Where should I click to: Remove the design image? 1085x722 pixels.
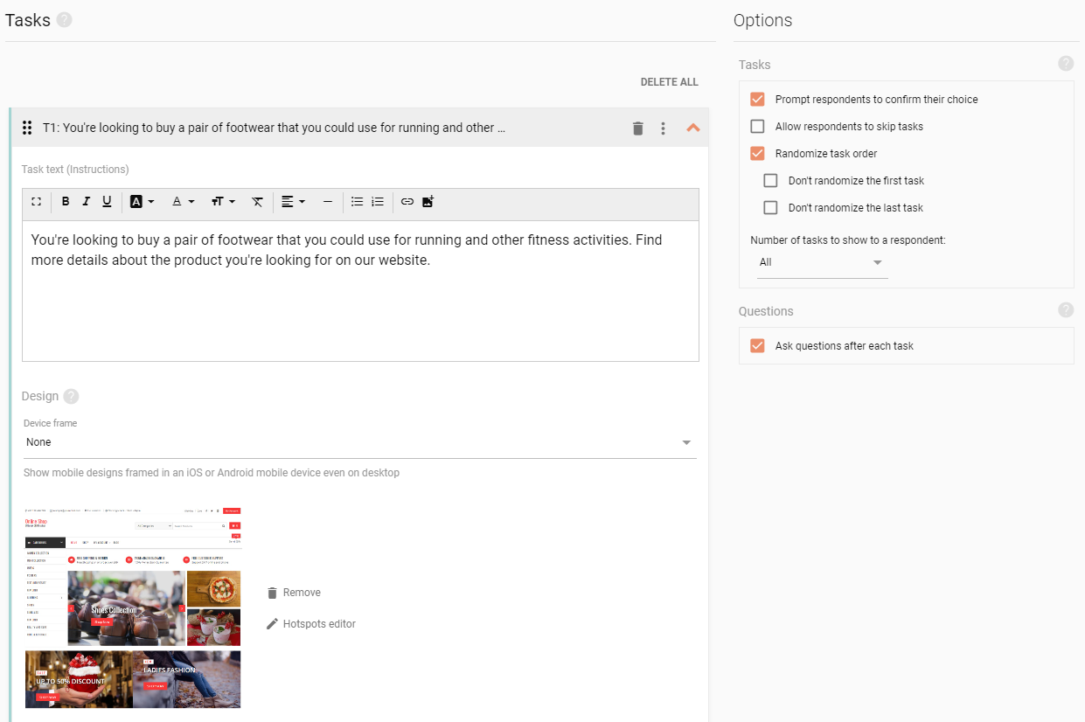pyautogui.click(x=294, y=593)
